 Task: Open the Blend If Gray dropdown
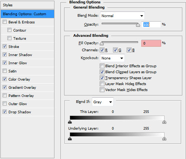103,102
